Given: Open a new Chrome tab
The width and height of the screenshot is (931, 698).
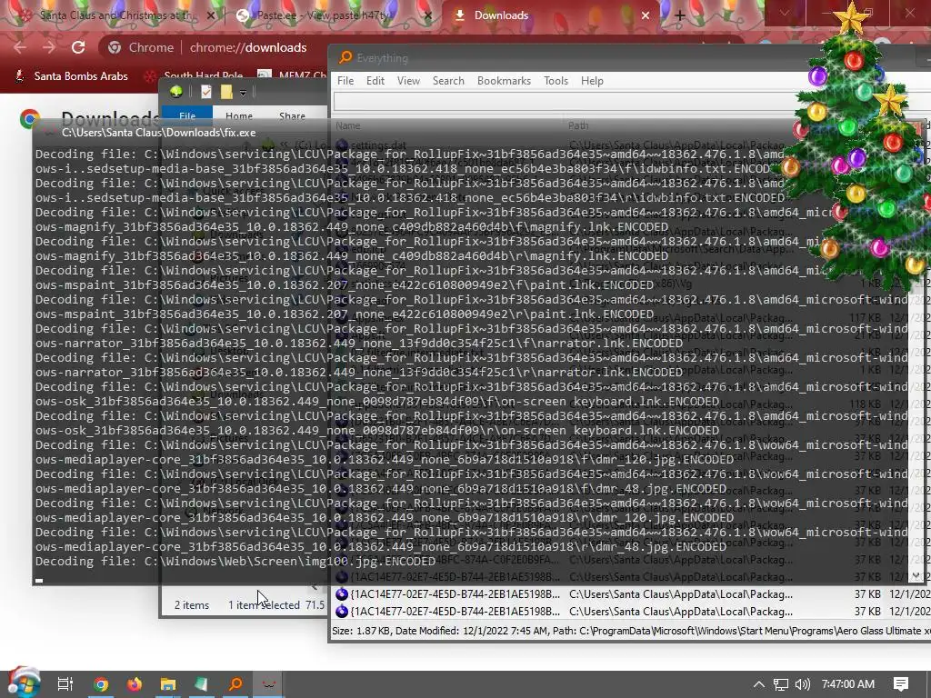Looking at the screenshot, I should 680,15.
